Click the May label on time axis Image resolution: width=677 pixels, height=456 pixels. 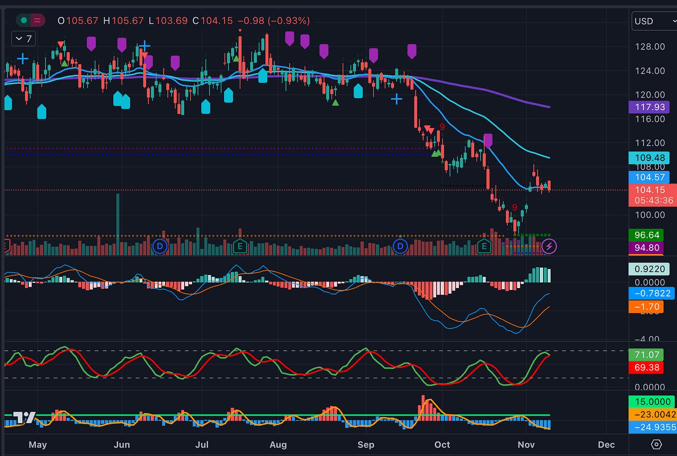click(38, 444)
